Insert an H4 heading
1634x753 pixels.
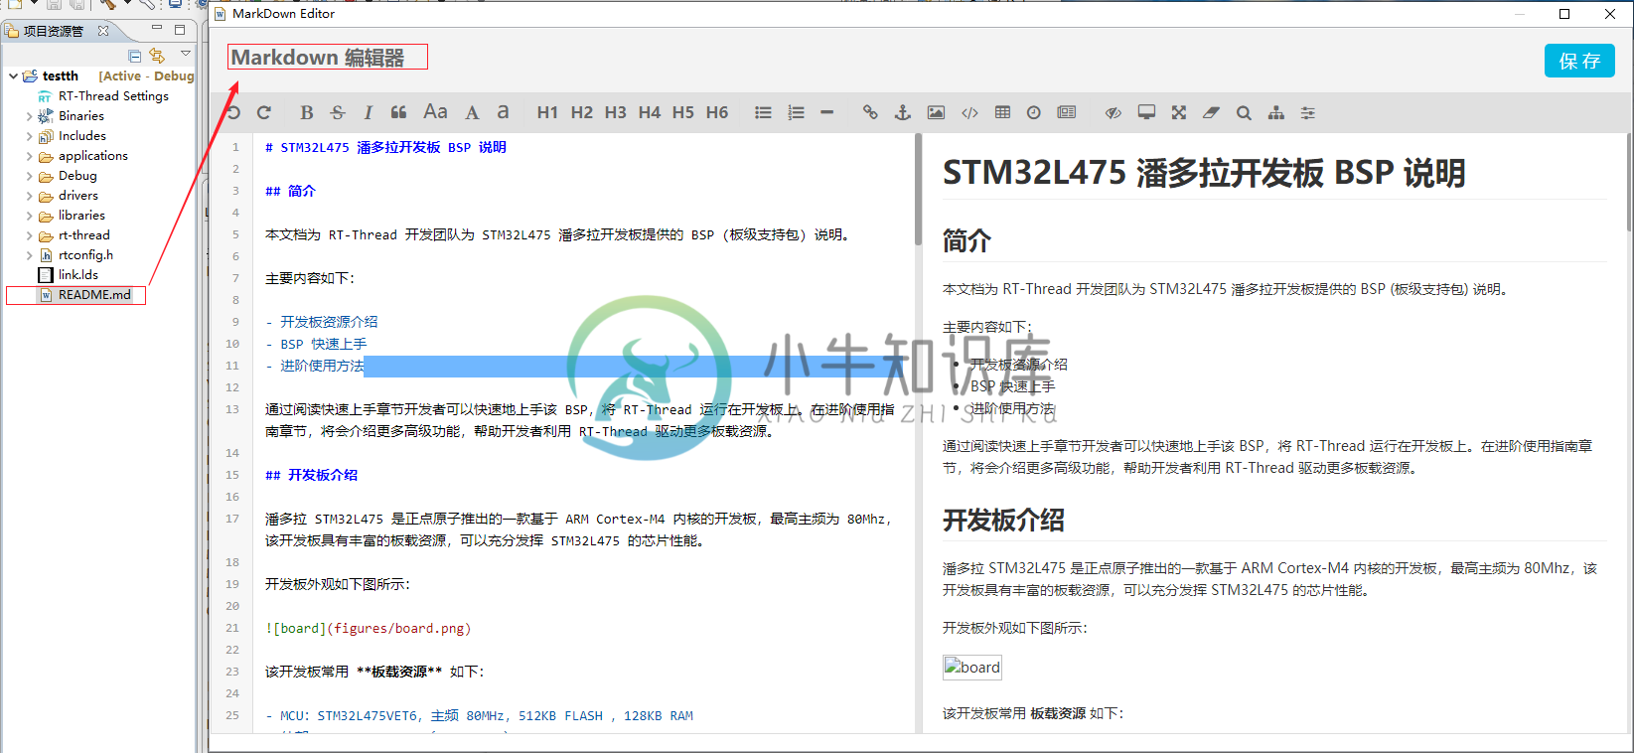tap(650, 112)
